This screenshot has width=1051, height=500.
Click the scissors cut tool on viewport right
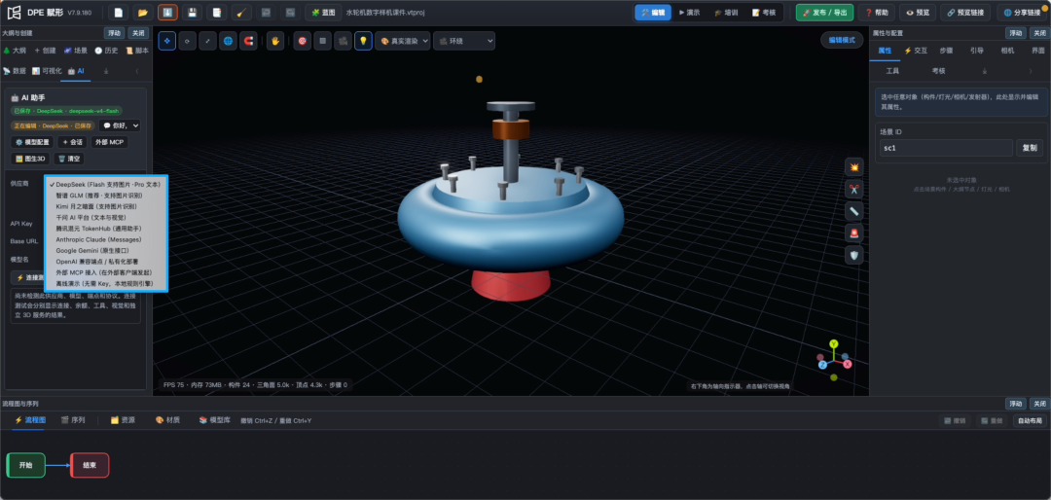pyautogui.click(x=854, y=189)
